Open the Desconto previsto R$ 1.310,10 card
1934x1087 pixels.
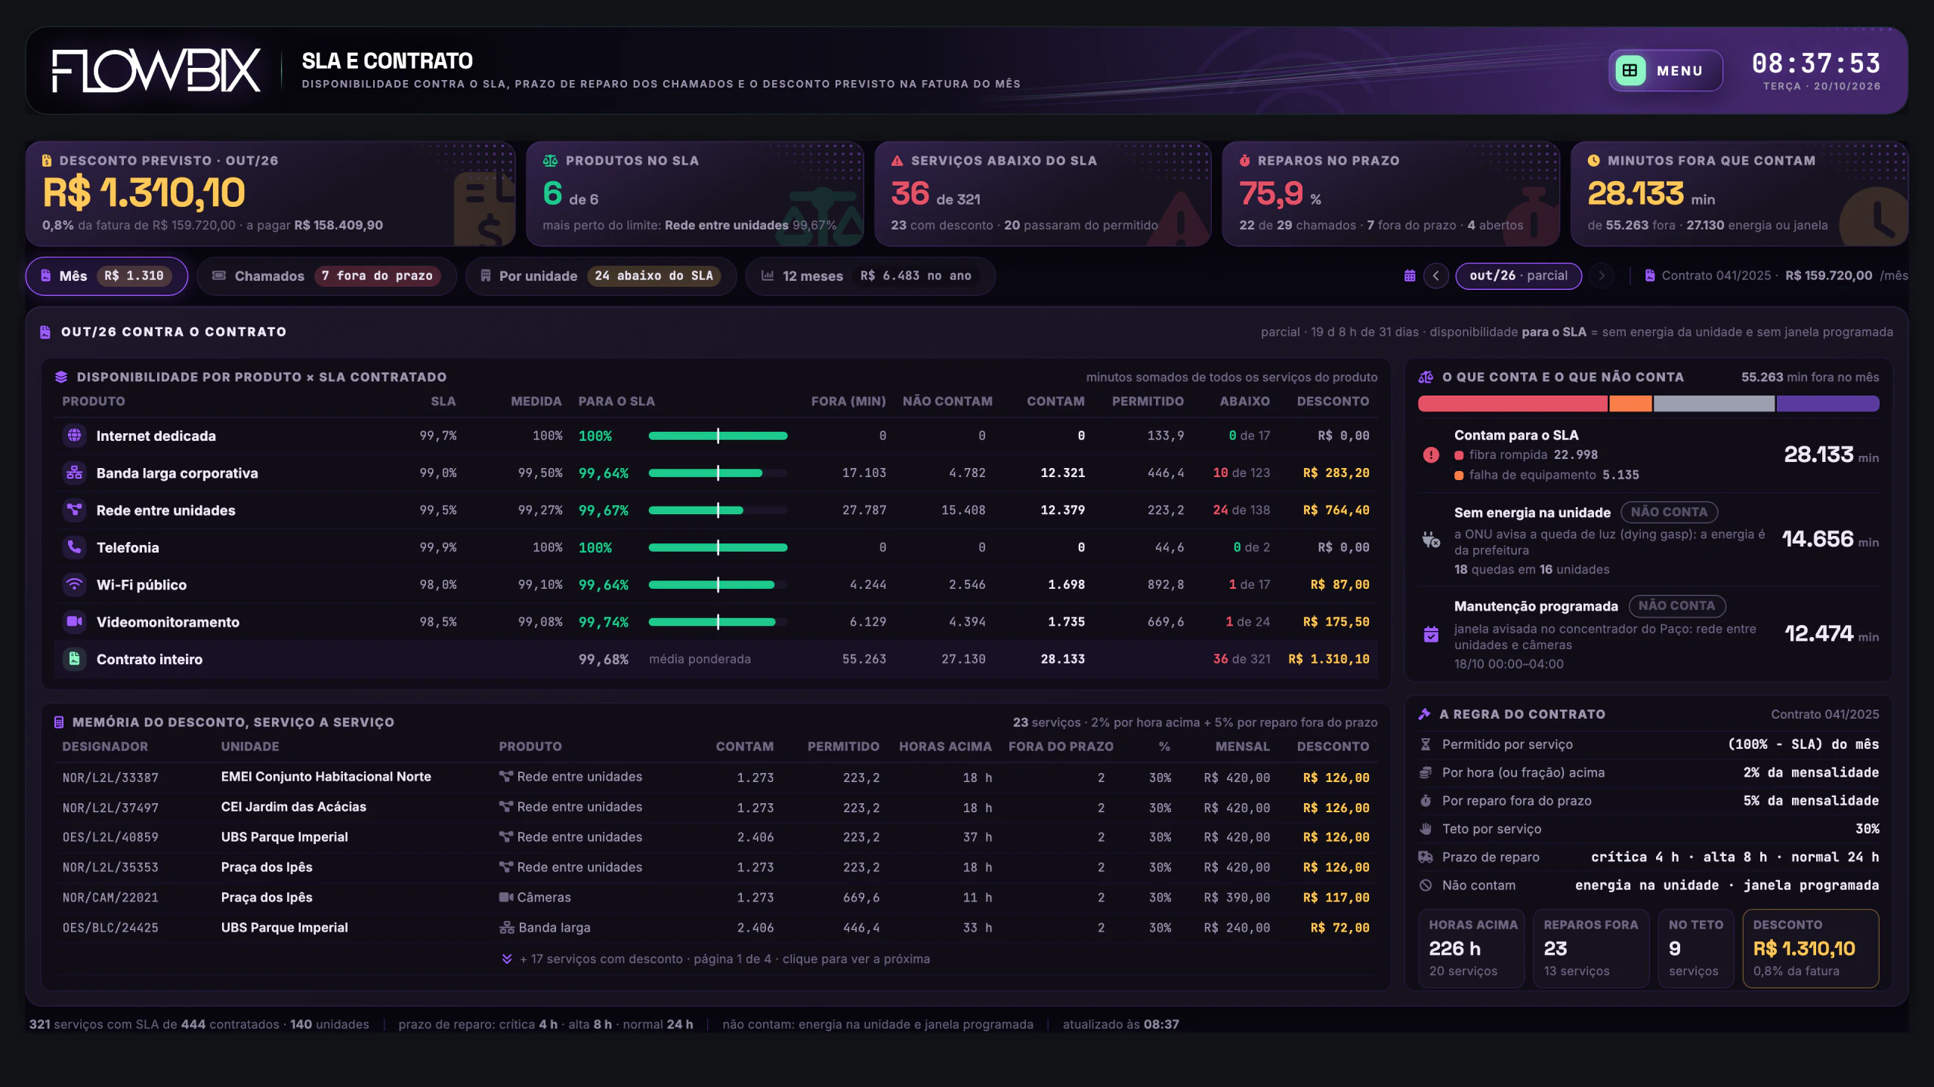(x=270, y=194)
